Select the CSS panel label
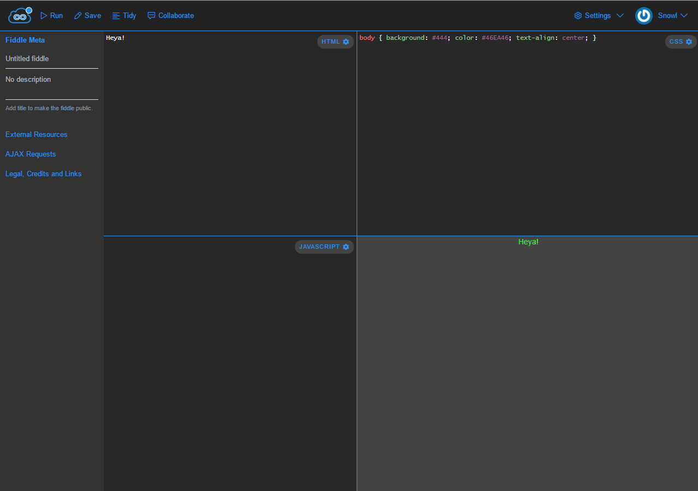Image resolution: width=698 pixels, height=491 pixels. (676, 41)
